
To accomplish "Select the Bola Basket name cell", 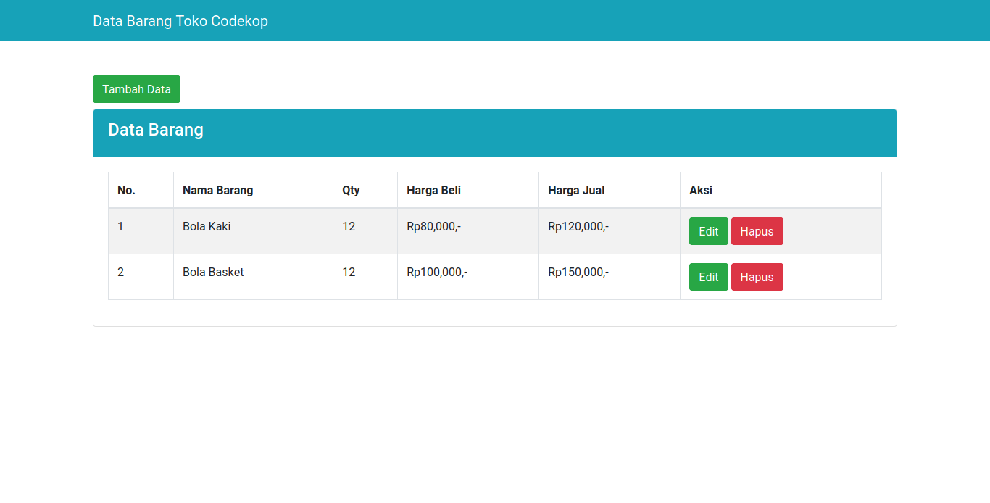I will tap(213, 272).
